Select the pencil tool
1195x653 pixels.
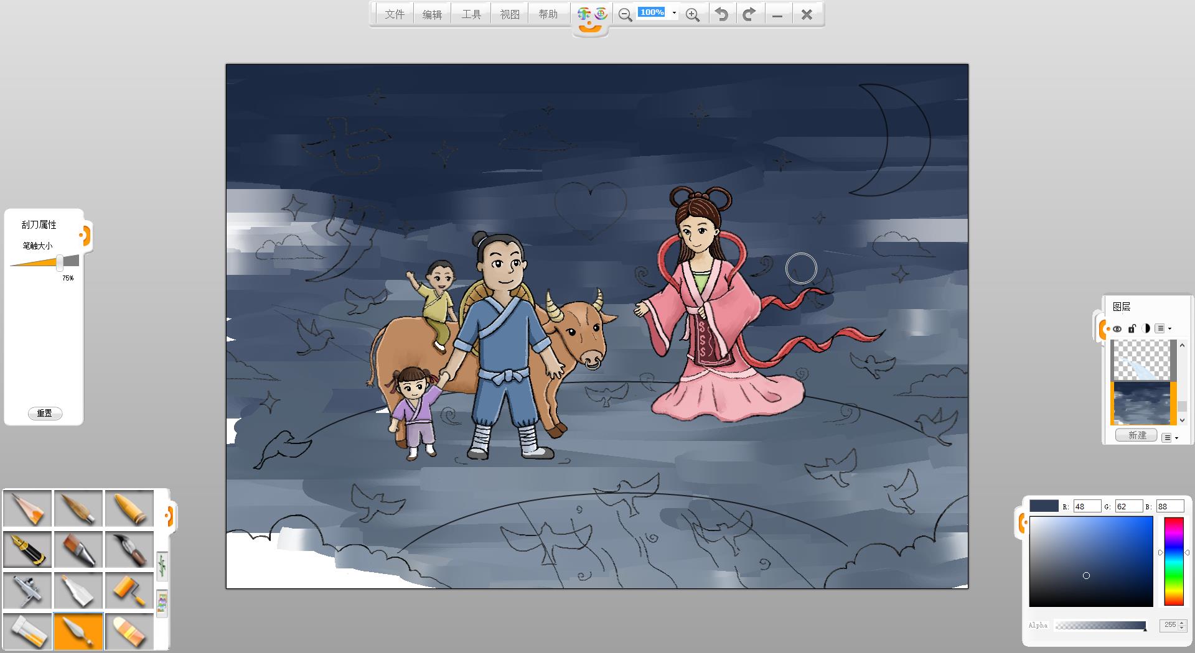click(28, 508)
